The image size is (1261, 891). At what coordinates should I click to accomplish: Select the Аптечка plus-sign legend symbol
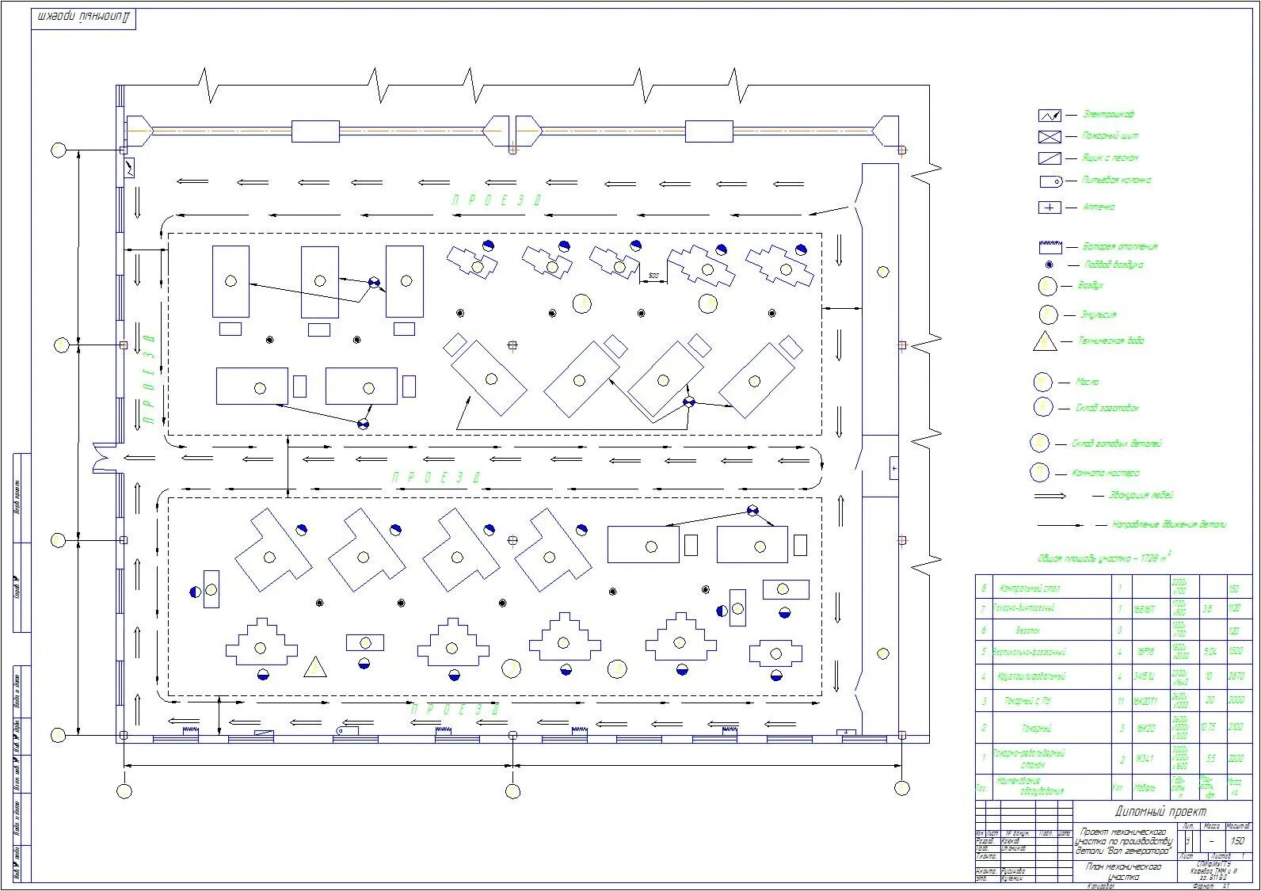pyautogui.click(x=1050, y=208)
